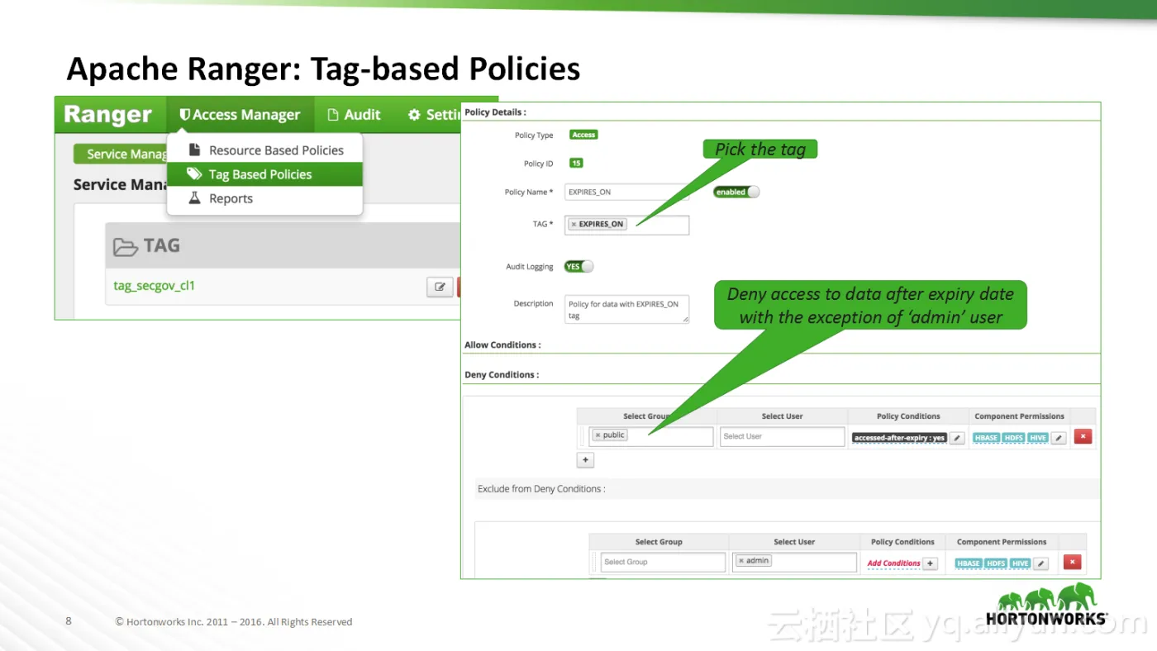The width and height of the screenshot is (1157, 651).
Task: Click the edit icon next to tag_secgov_cl1
Action: pos(440,287)
